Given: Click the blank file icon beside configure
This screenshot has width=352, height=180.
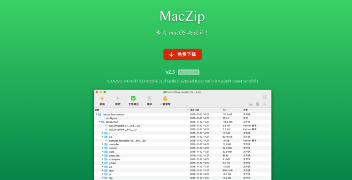Looking at the screenshot, I should point(103,118).
